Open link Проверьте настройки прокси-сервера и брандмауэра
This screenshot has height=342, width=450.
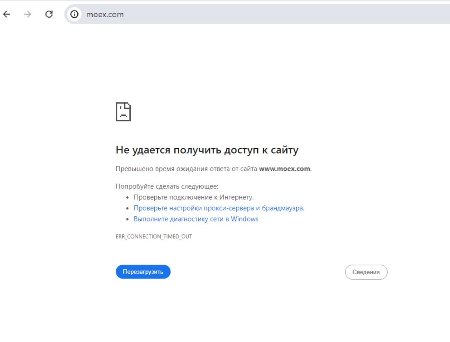219,208
